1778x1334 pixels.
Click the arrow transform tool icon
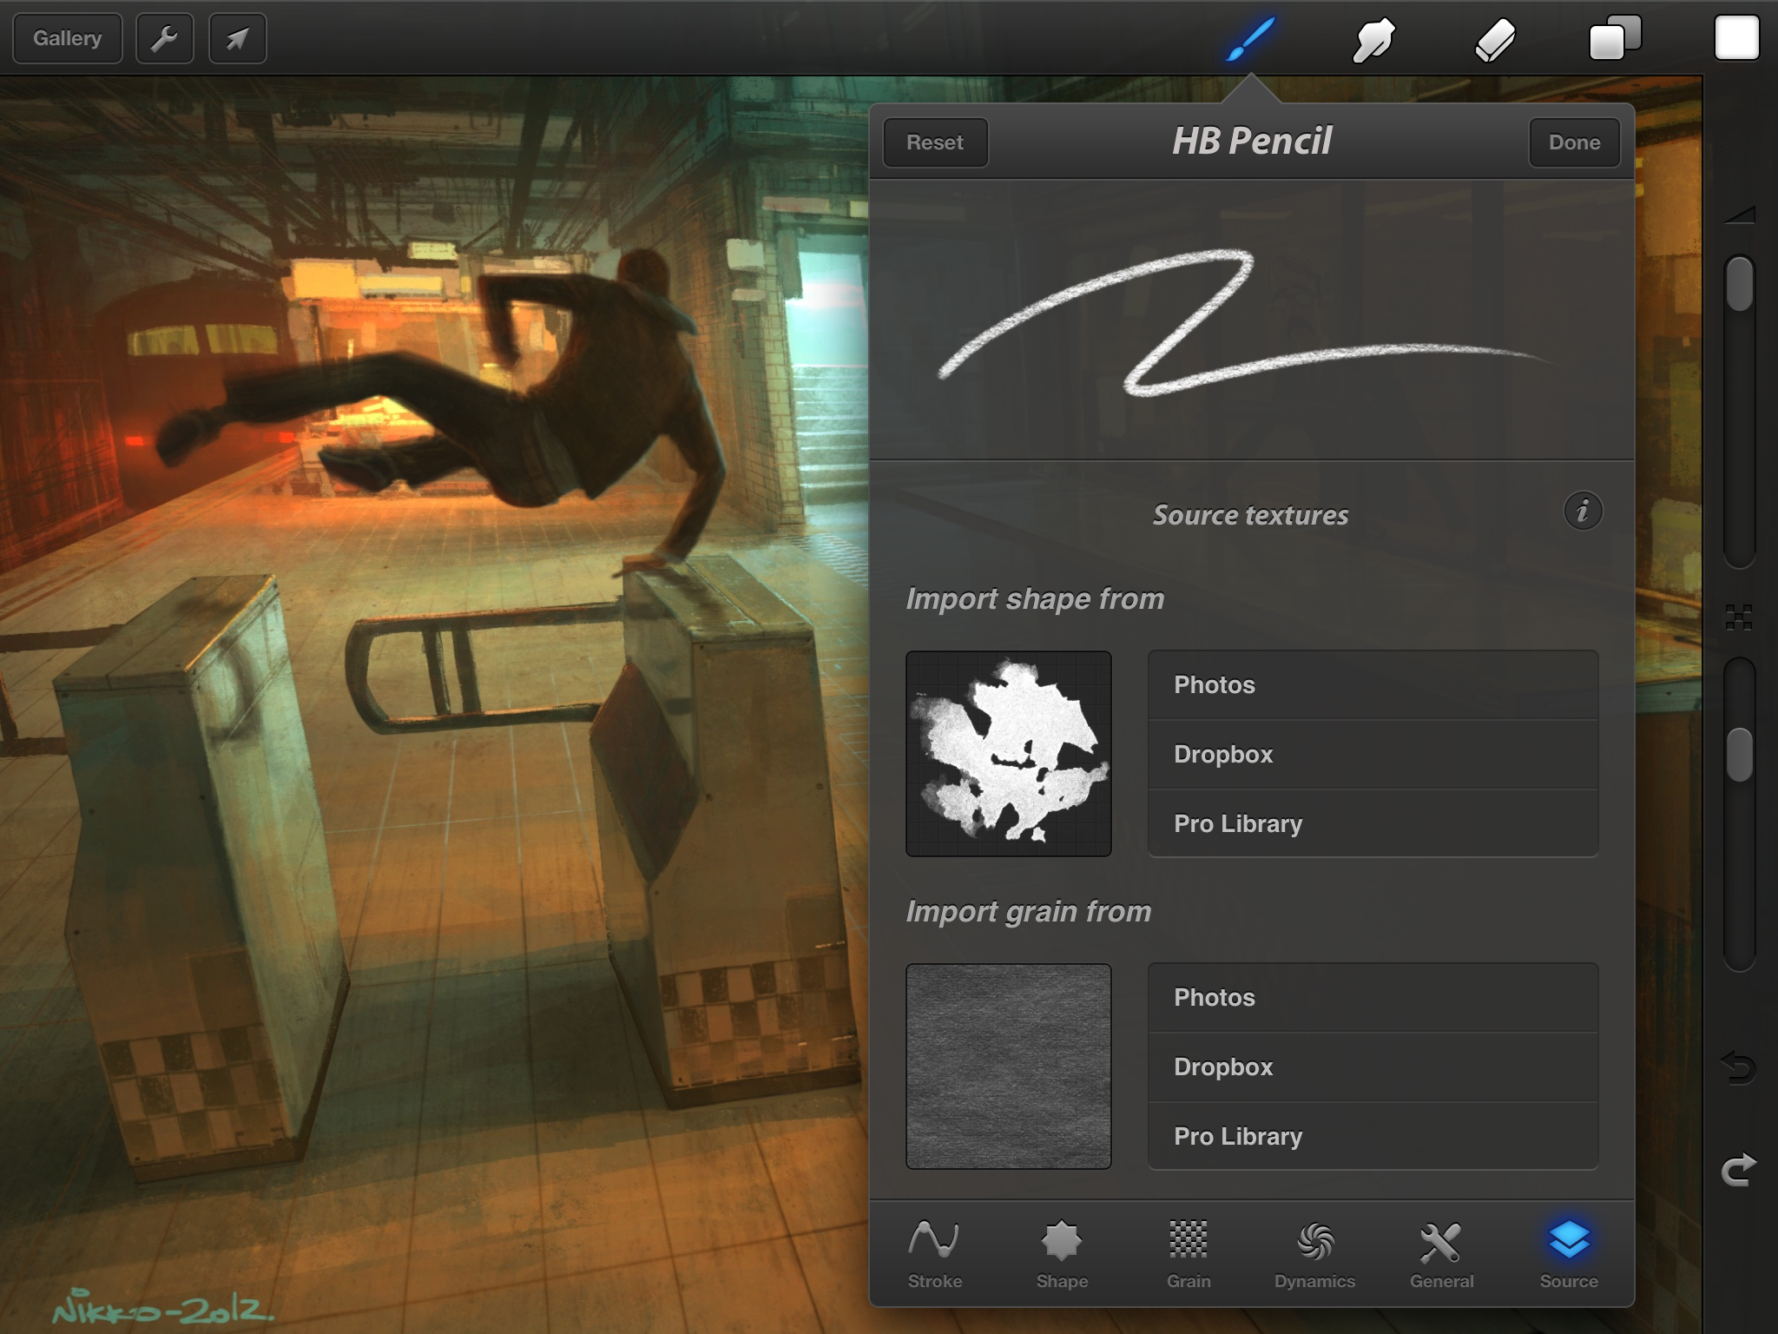[237, 39]
